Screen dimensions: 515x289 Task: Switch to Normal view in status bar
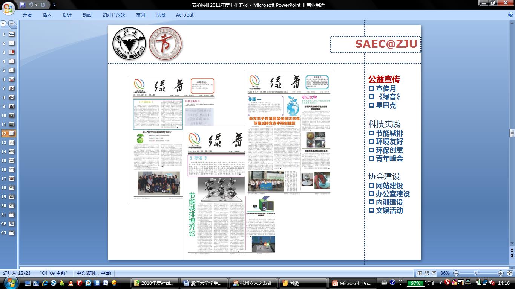pyautogui.click(x=420, y=273)
